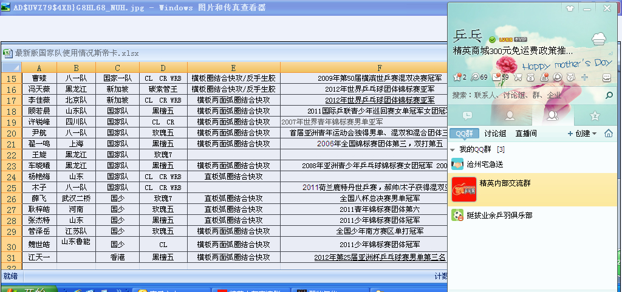Image resolution: width=622 pixels, height=292 pixels.
Task: Open the skin changer shirt icon
Action: [570, 8]
